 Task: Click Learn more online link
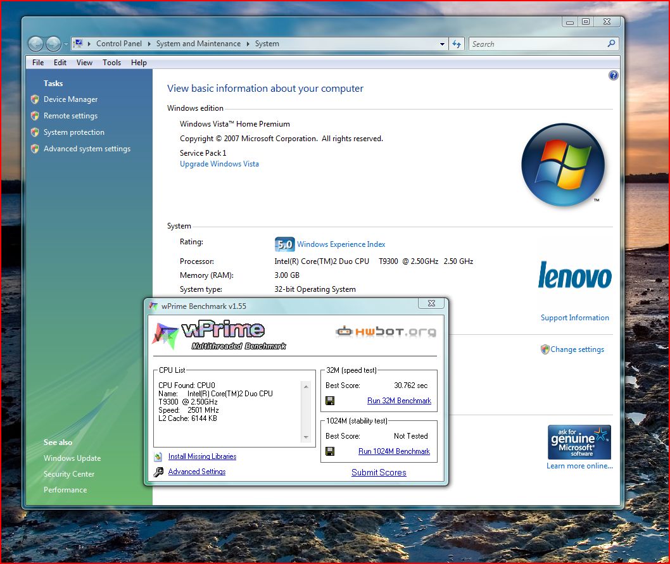tap(579, 466)
